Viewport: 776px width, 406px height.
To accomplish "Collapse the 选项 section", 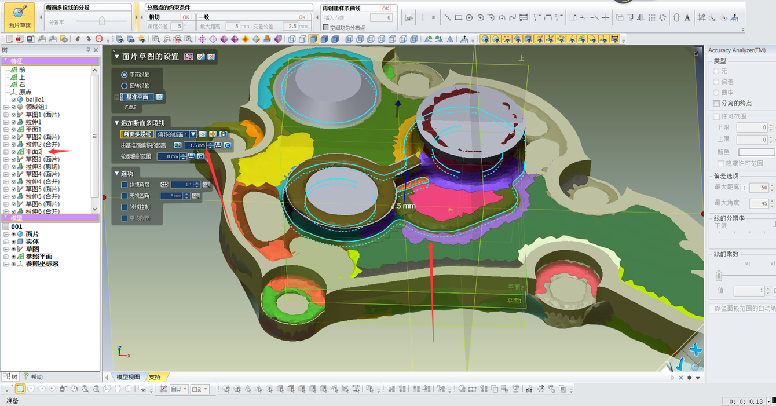I will 116,173.
